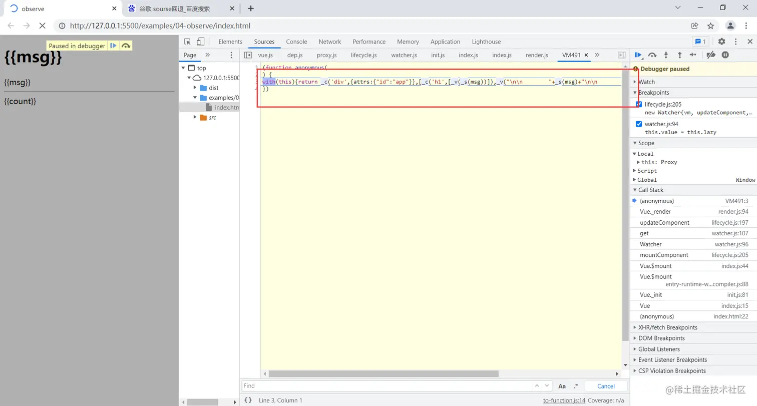
Task: Switch to the Console tab
Action: click(x=296, y=42)
